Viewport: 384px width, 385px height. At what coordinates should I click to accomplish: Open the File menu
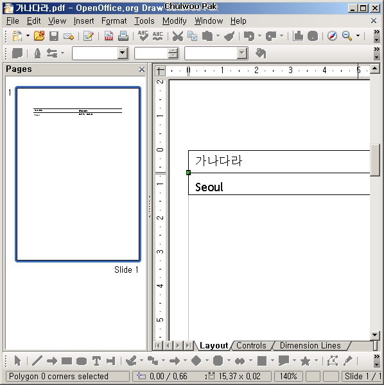coord(13,21)
